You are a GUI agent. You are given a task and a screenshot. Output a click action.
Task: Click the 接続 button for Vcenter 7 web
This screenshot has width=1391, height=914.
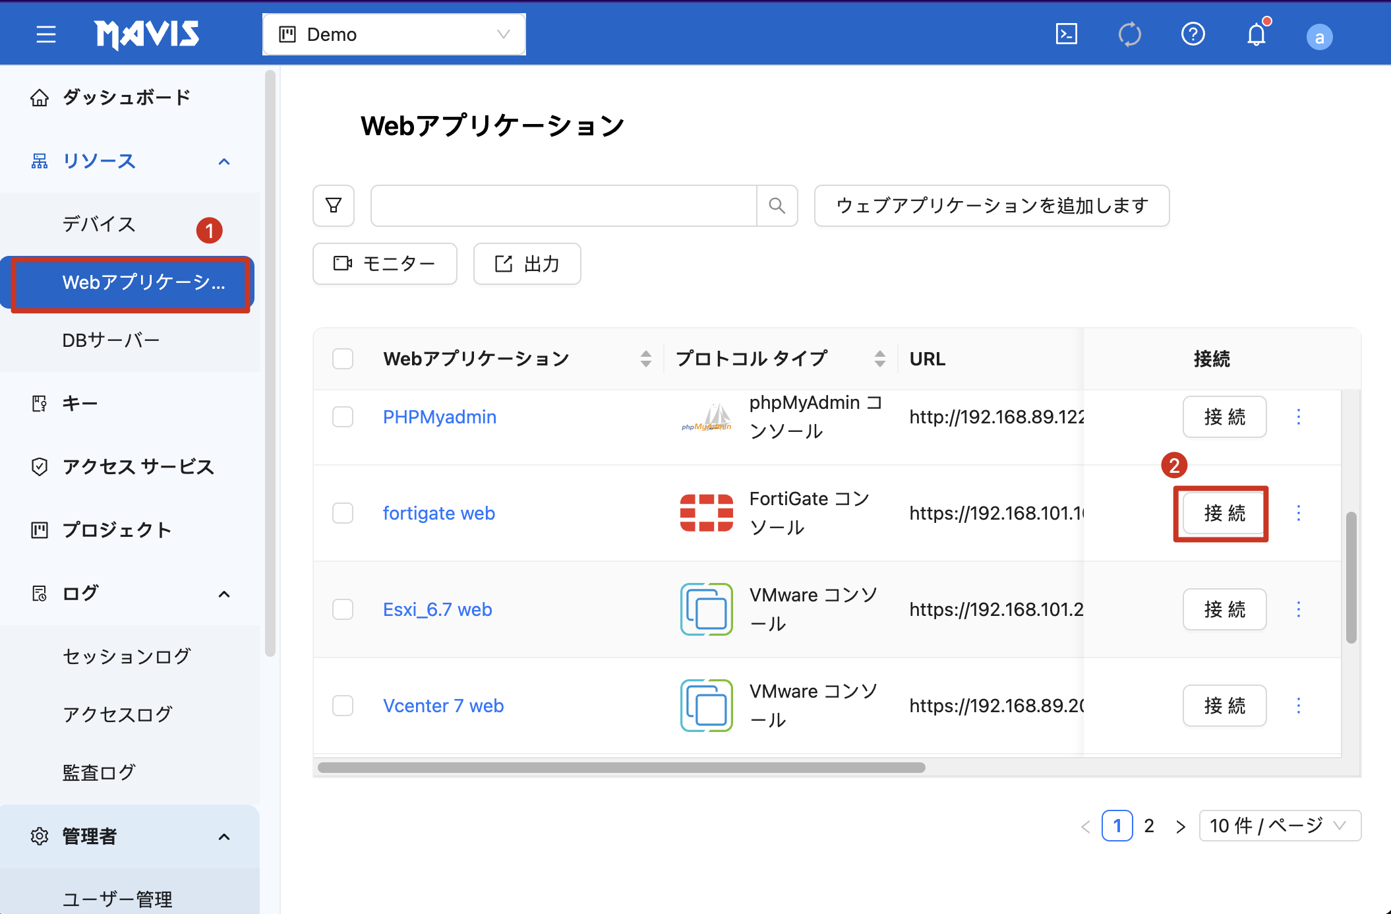1224,706
